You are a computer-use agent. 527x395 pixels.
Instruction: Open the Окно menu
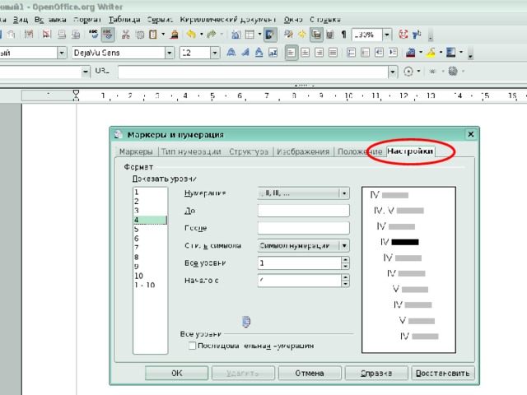pos(293,20)
